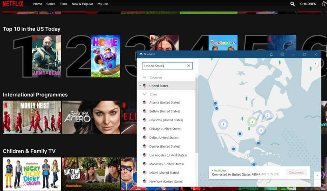Collapse the Cities section chevron
The image size is (327, 191).
point(144,94)
